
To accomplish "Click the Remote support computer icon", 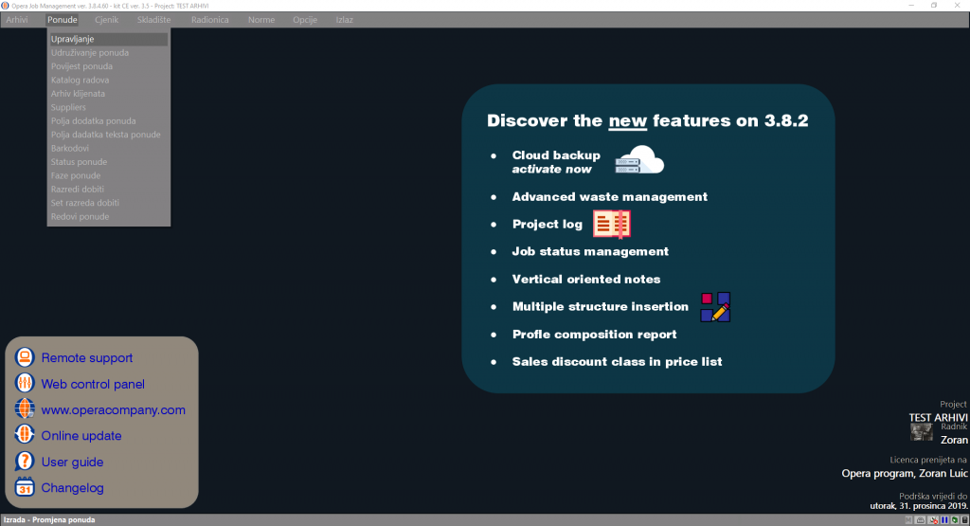I will [26, 358].
